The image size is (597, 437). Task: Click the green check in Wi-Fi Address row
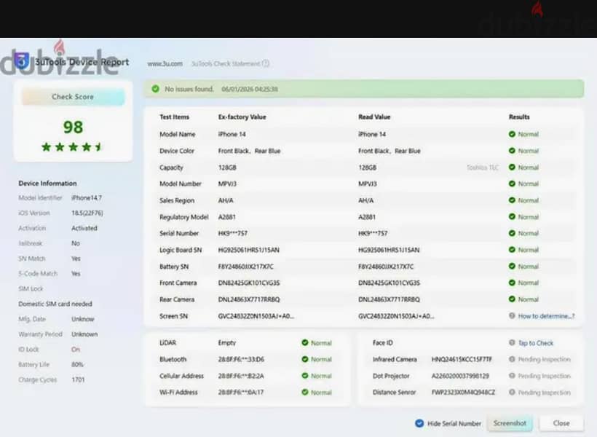click(304, 392)
